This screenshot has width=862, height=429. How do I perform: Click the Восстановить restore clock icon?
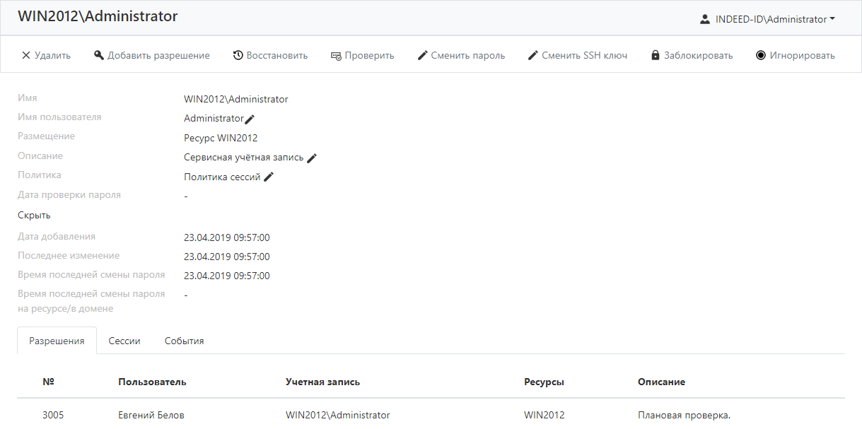(238, 55)
